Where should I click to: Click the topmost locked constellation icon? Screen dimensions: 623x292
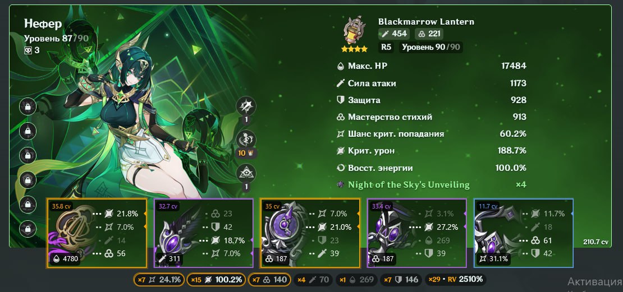[x=28, y=106]
